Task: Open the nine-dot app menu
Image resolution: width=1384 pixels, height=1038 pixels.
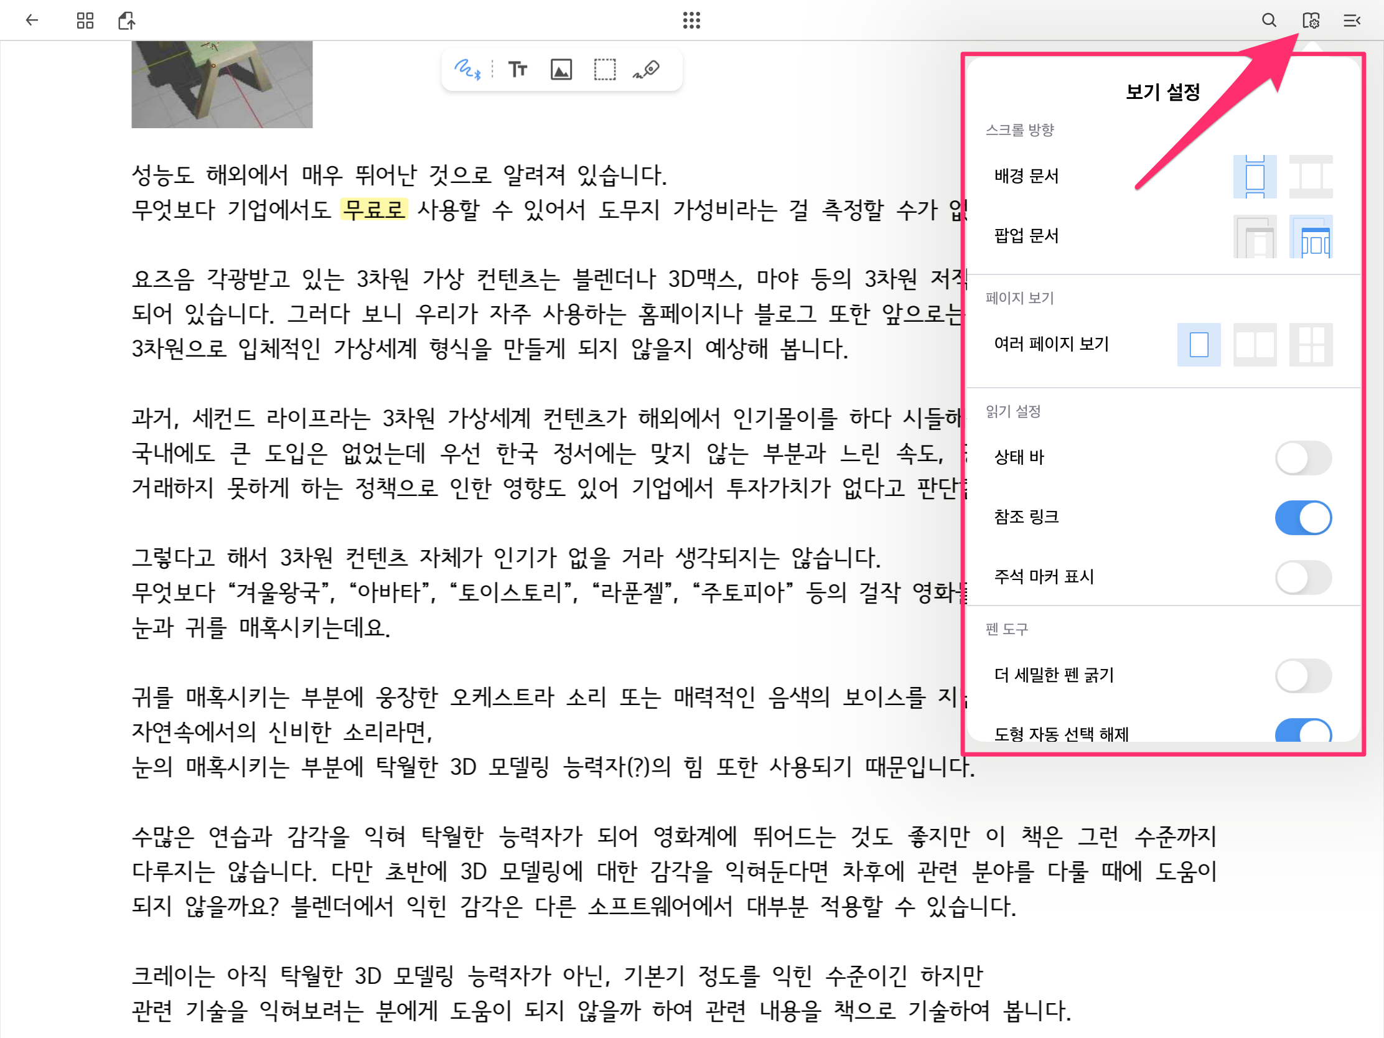Action: tap(691, 21)
